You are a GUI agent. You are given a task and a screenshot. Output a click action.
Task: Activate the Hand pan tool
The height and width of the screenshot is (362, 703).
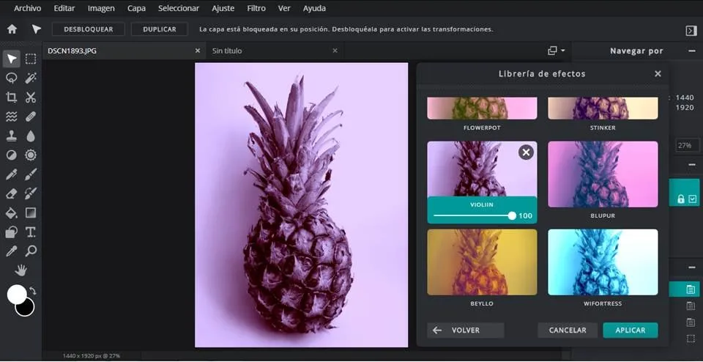pyautogui.click(x=21, y=270)
